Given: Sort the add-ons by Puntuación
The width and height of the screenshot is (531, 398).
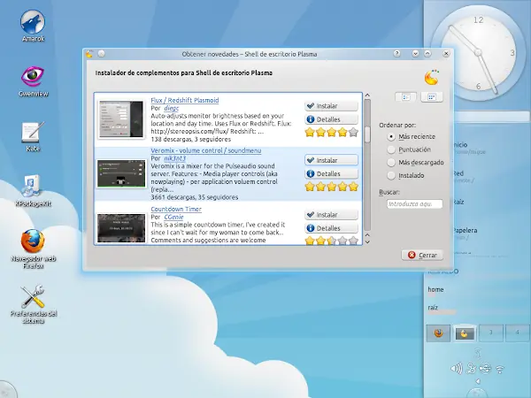Looking at the screenshot, I should click(409, 149).
